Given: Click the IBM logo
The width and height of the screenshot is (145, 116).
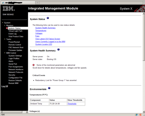Looking at the screenshot, I should (x=9, y=9).
